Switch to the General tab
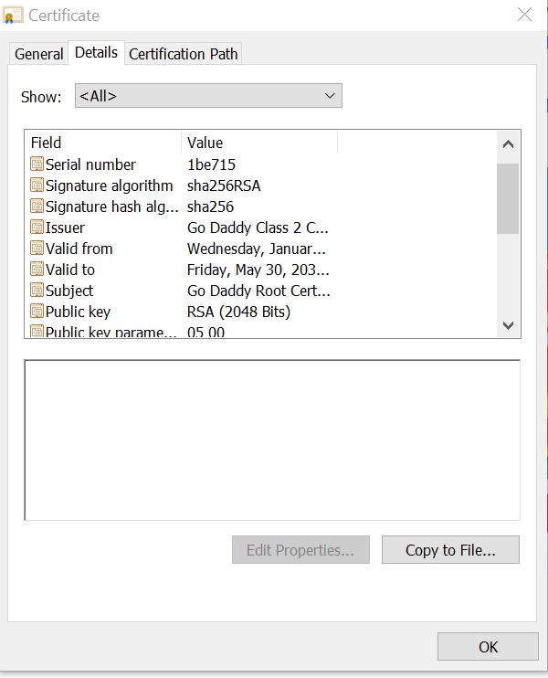This screenshot has width=548, height=678. (38, 54)
